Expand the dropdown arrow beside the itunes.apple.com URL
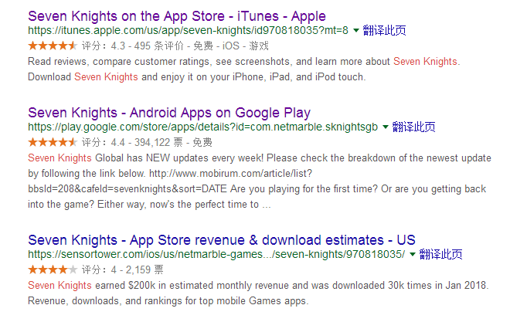510x322 pixels. (355, 31)
